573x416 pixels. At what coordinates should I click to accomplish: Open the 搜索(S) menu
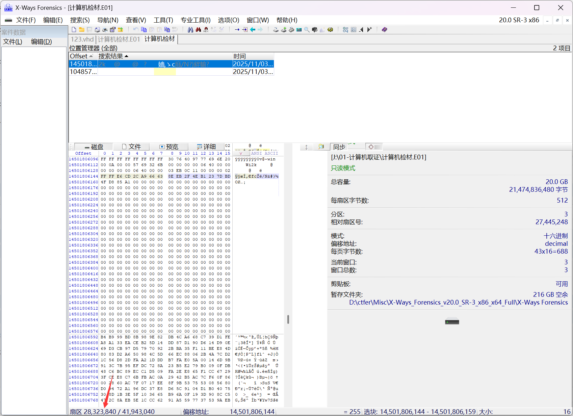(80, 20)
